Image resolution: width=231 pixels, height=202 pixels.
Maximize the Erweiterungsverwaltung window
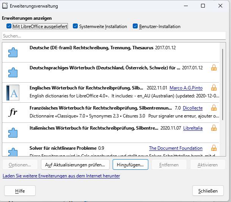pos(203,6)
